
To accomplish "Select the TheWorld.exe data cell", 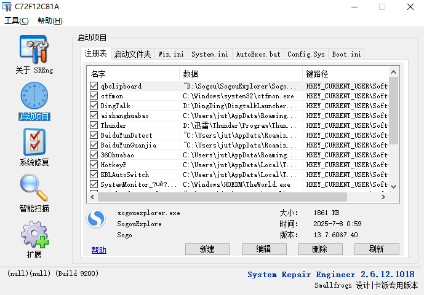I will 236,184.
